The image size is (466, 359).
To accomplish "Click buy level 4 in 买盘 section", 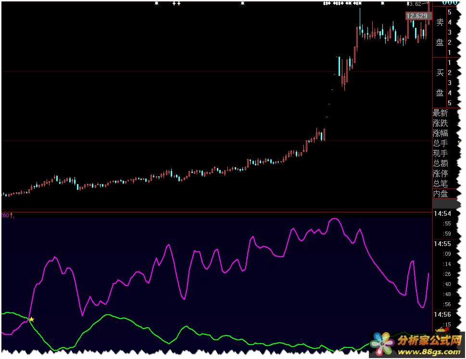I will [x=450, y=93].
